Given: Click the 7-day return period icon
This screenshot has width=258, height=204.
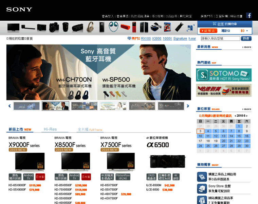Looking at the screenshot, I should pyautogui.click(x=202, y=200).
